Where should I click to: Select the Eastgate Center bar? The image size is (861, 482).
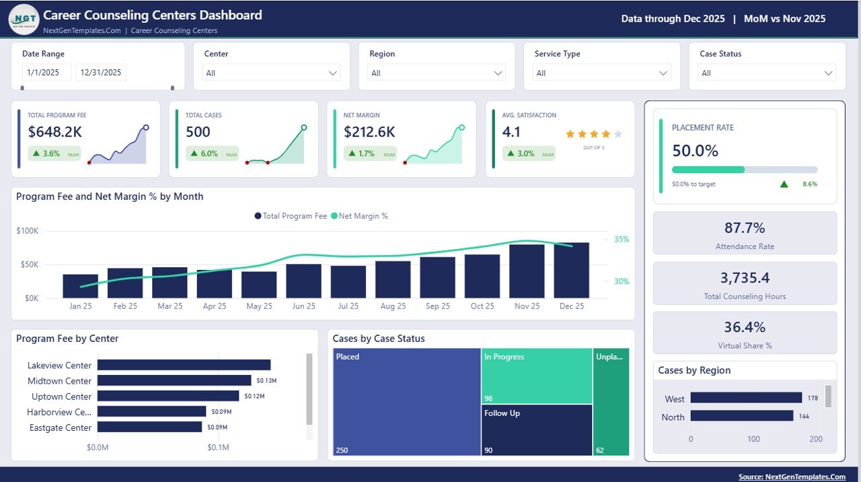pos(149,427)
